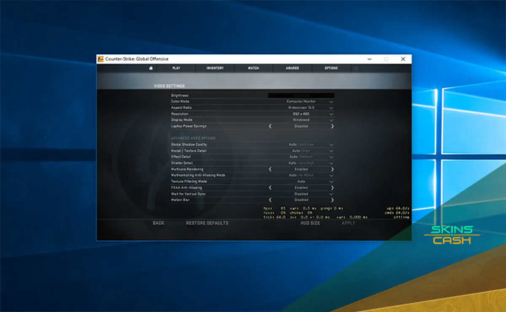
Task: Go to the home screen icon
Action: pyautogui.click(x=151, y=68)
